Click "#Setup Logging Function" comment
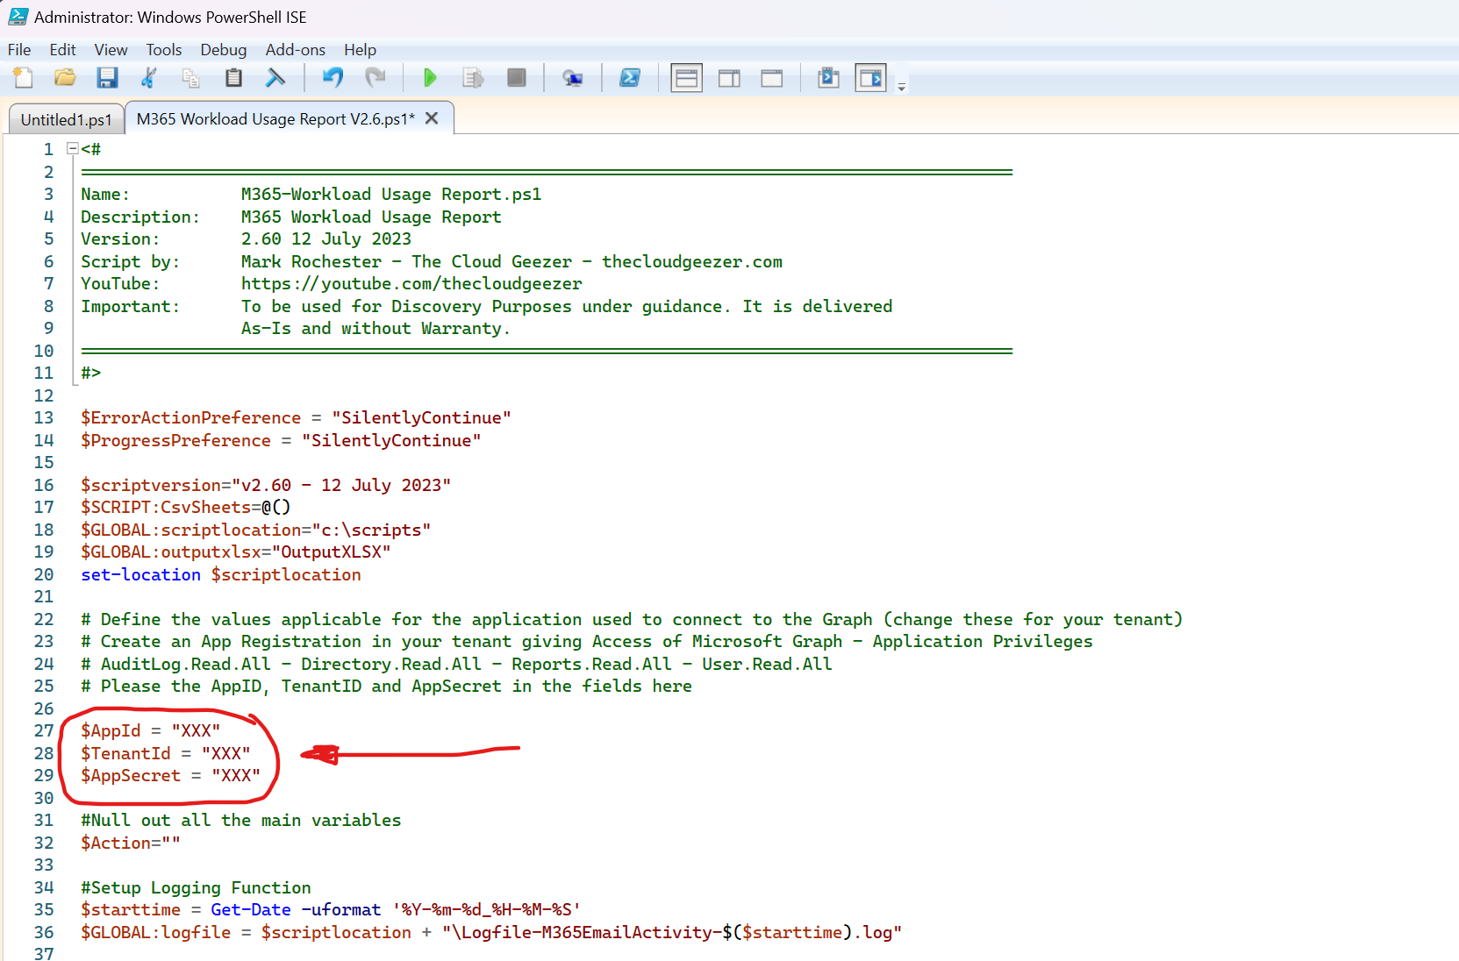 click(x=196, y=887)
